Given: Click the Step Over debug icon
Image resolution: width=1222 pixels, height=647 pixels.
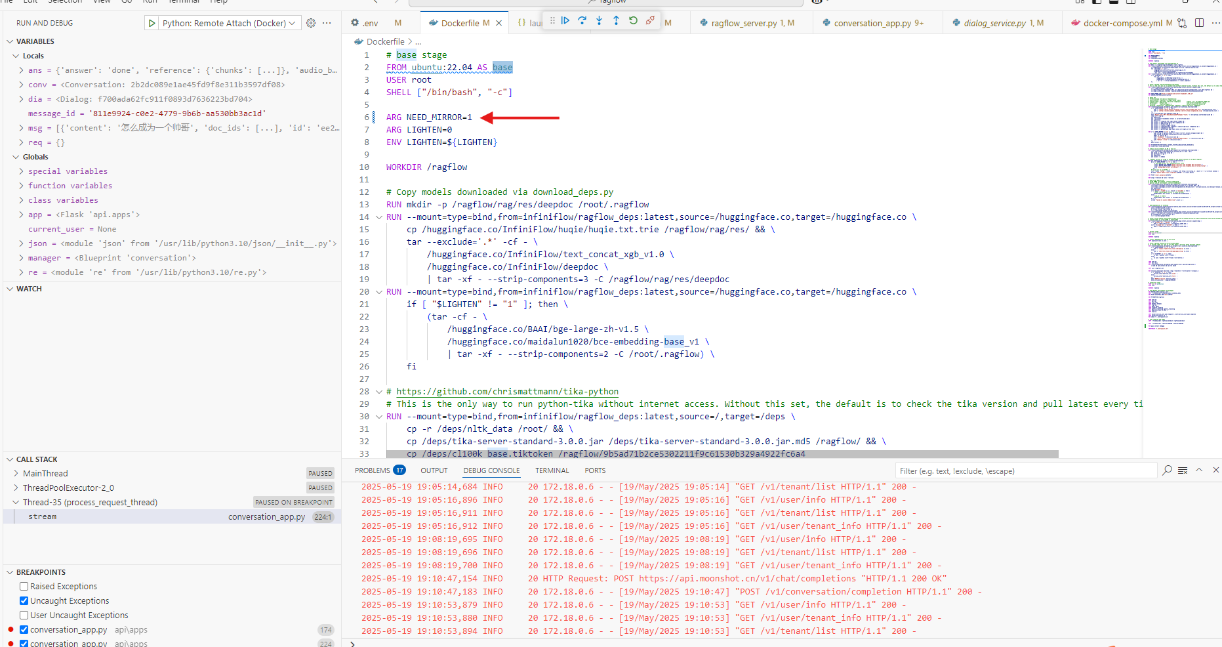Looking at the screenshot, I should click(x=582, y=20).
